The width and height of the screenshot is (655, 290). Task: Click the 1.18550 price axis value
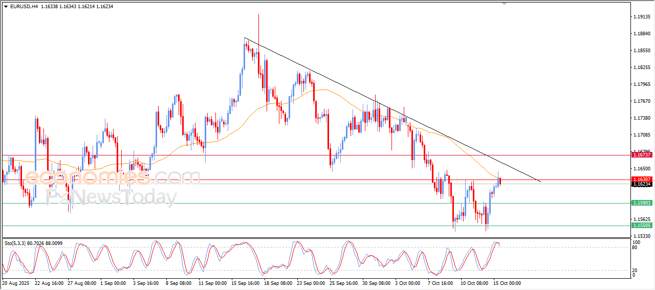642,51
